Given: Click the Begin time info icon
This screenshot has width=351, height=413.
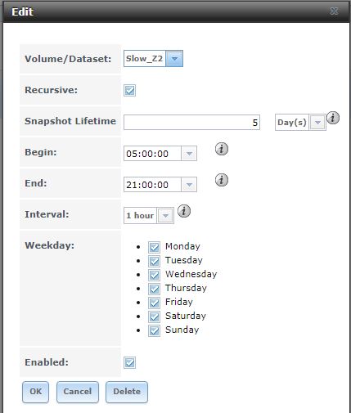Looking at the screenshot, I should [222, 149].
